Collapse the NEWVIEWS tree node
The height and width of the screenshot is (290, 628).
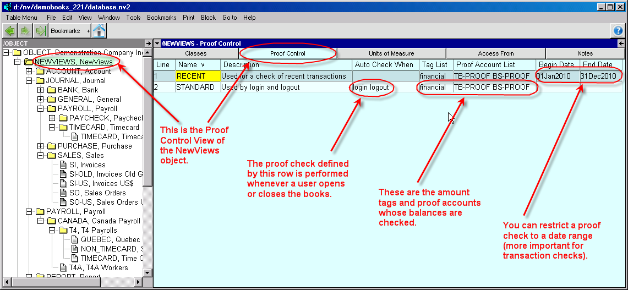click(x=17, y=62)
